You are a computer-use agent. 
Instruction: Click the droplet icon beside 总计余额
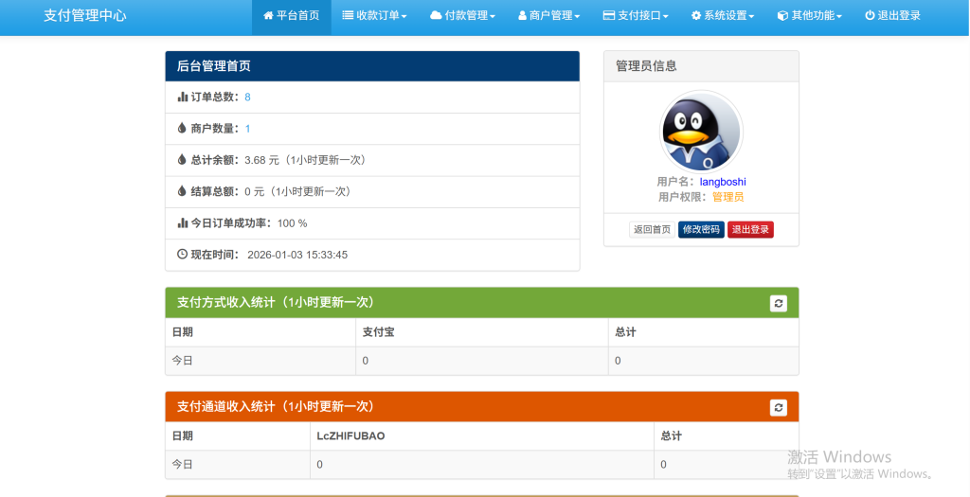(182, 159)
